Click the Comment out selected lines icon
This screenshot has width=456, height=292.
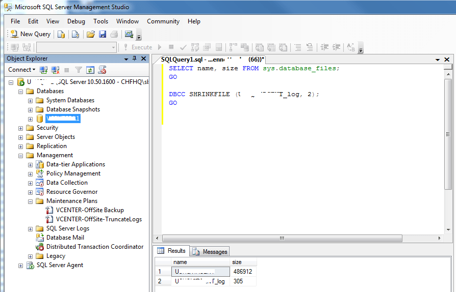(298, 47)
